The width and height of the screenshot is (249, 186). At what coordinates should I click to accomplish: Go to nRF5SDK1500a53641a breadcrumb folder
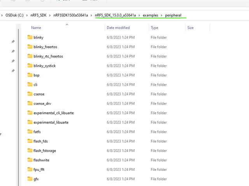coord(70,15)
